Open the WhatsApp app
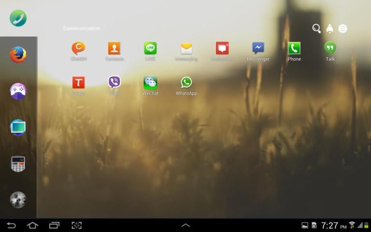371x232 pixels. coord(186,83)
